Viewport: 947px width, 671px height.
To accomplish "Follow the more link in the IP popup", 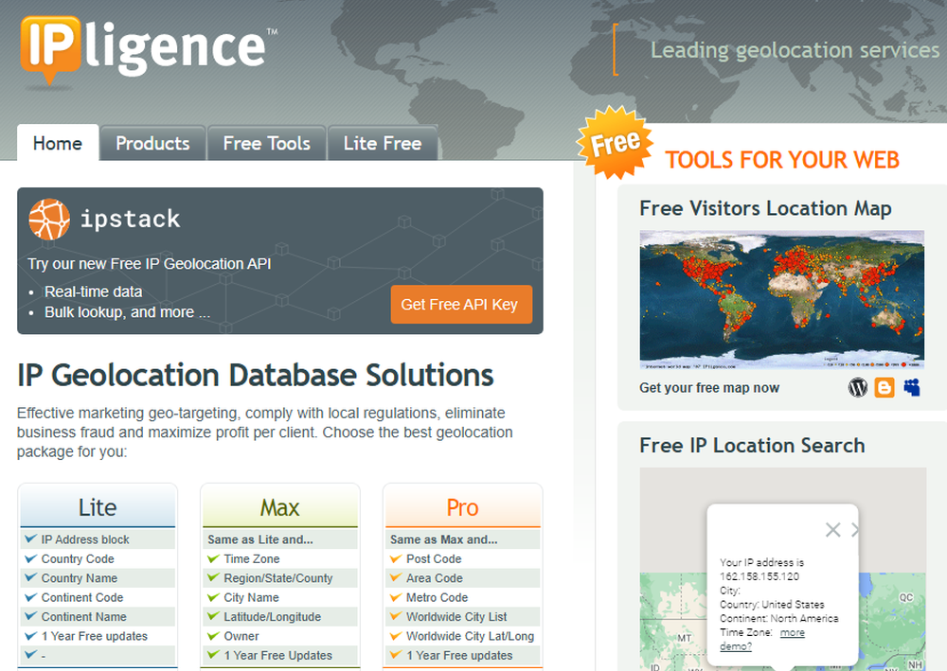I will (793, 632).
